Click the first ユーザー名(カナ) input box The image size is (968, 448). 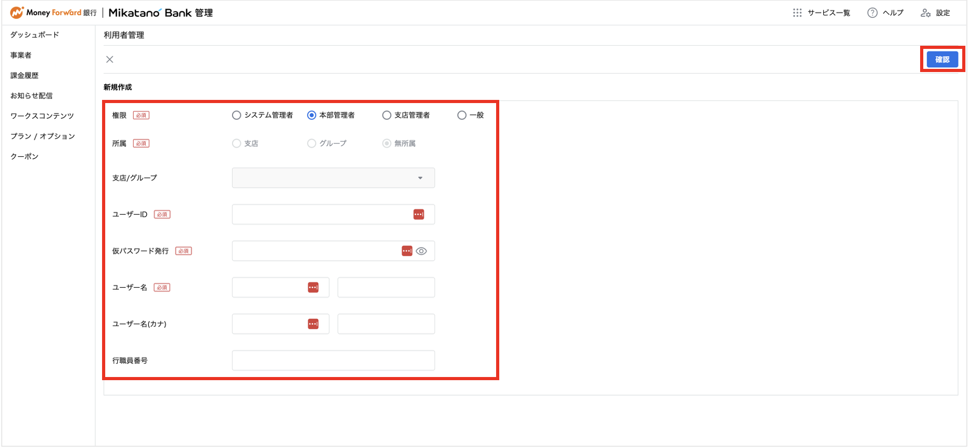point(280,324)
